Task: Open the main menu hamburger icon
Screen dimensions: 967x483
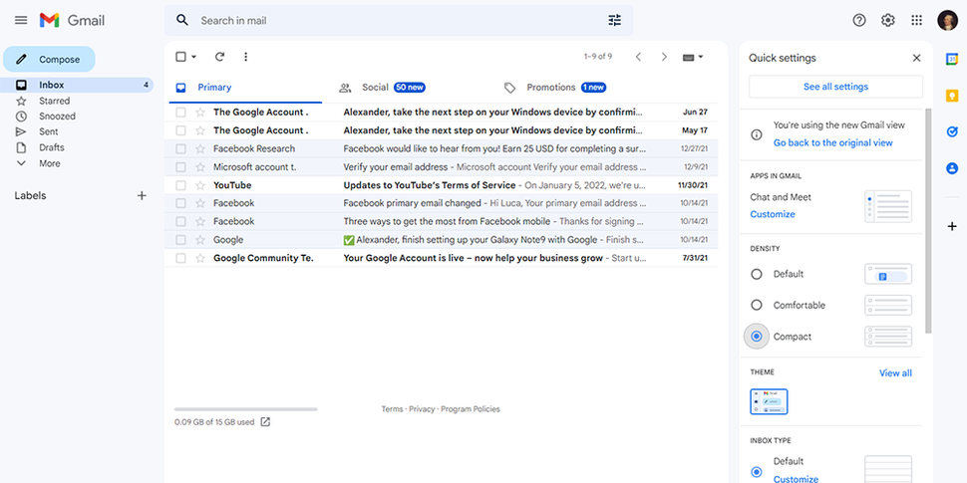Action: [21, 20]
